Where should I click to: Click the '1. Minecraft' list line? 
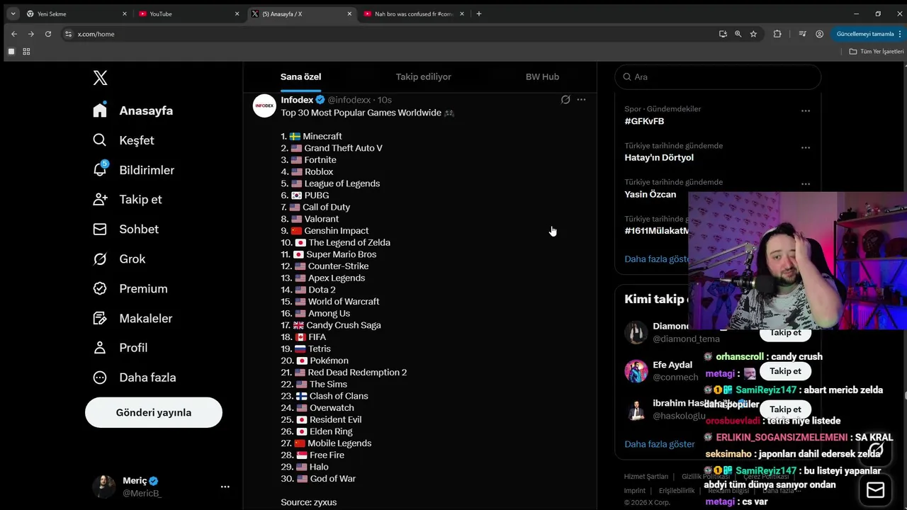pyautogui.click(x=311, y=136)
